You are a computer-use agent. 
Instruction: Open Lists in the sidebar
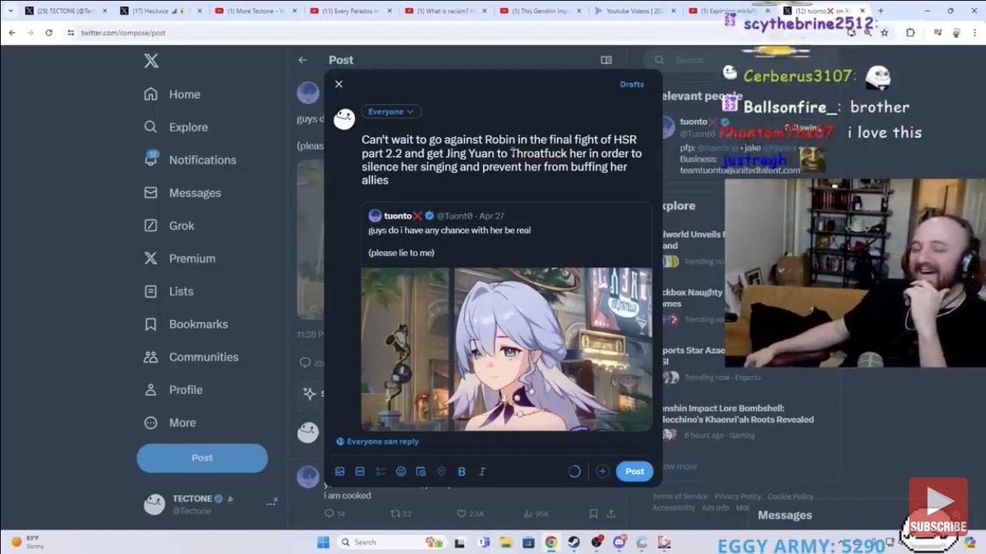[x=168, y=291]
